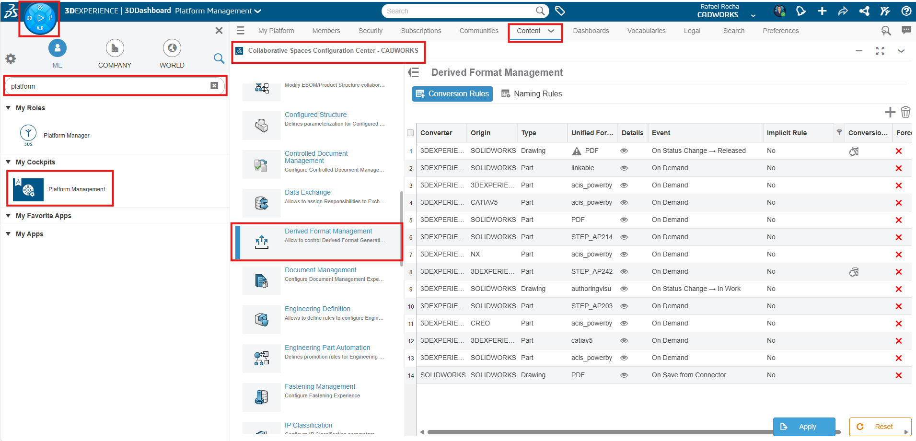Open the 3D compass button
The image size is (916, 441).
click(x=40, y=18)
